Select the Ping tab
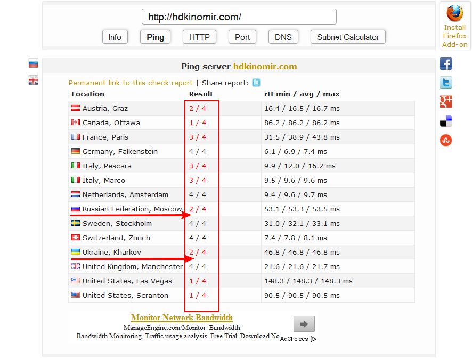The image size is (472, 358). 156,37
